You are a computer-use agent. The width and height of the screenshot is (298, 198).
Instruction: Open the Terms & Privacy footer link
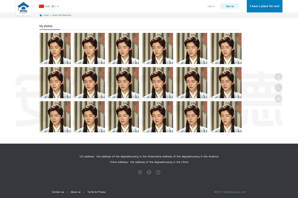[x=96, y=192]
